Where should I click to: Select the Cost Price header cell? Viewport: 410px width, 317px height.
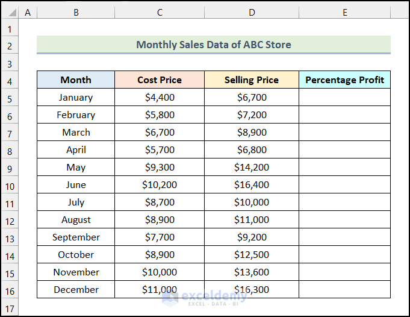tap(160, 80)
